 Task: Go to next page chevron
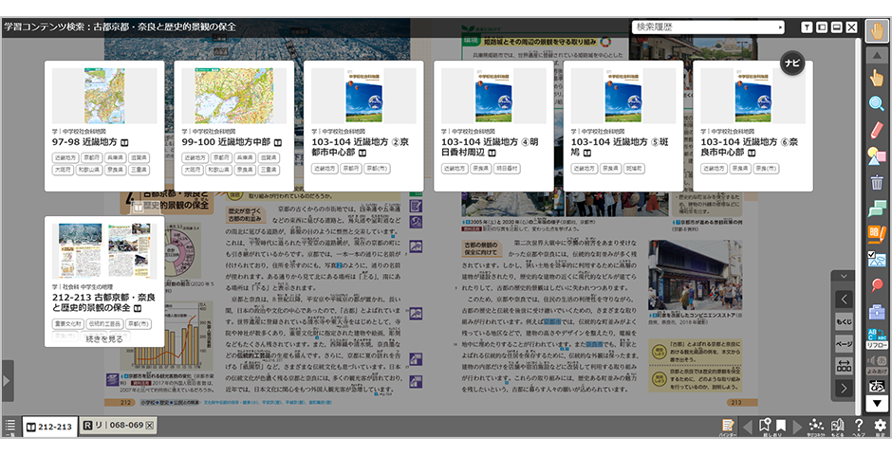(844, 389)
